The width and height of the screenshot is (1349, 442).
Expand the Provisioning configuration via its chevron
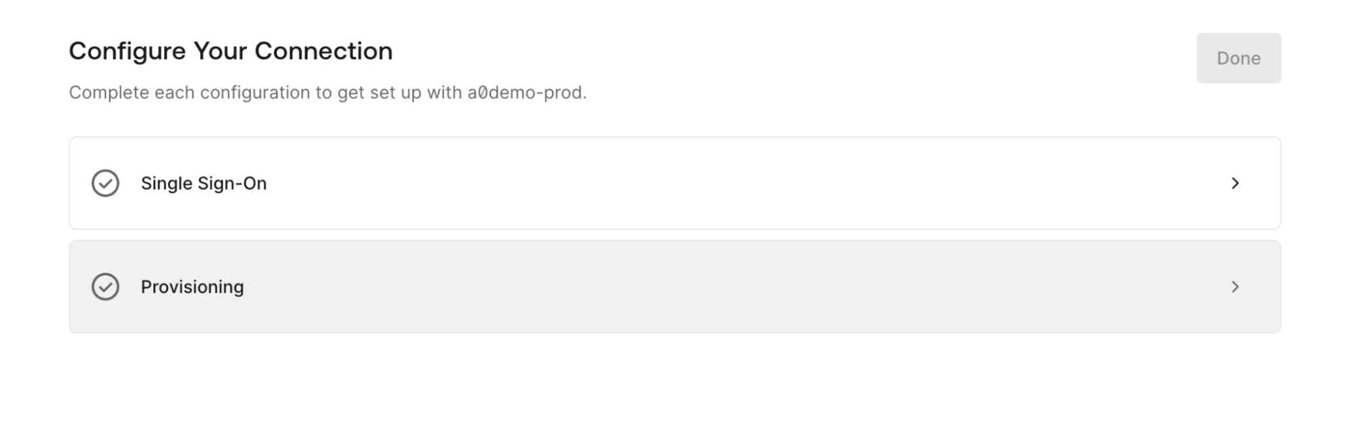[1236, 287]
